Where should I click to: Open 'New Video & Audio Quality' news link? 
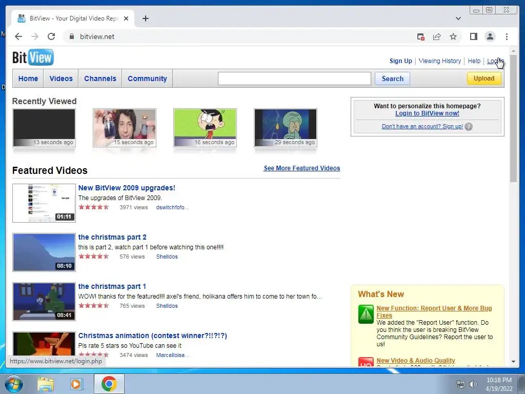coord(415,361)
